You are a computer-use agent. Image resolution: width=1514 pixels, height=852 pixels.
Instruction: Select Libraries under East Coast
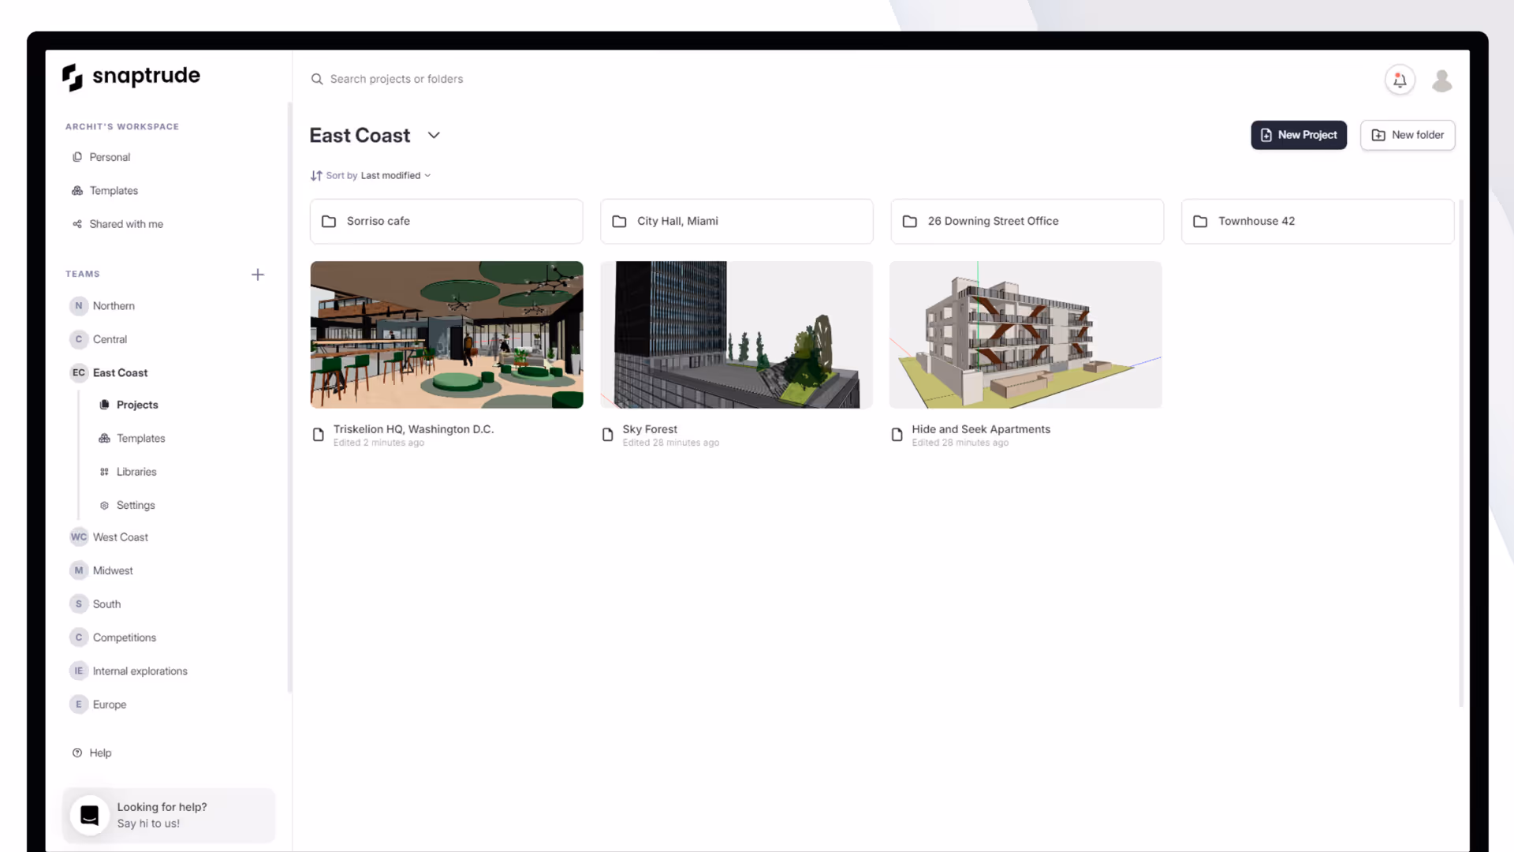coord(136,472)
